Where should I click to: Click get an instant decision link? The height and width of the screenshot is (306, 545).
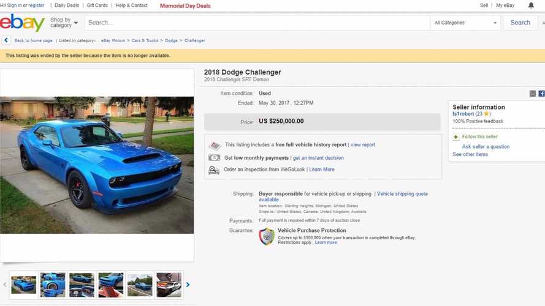pyautogui.click(x=318, y=158)
